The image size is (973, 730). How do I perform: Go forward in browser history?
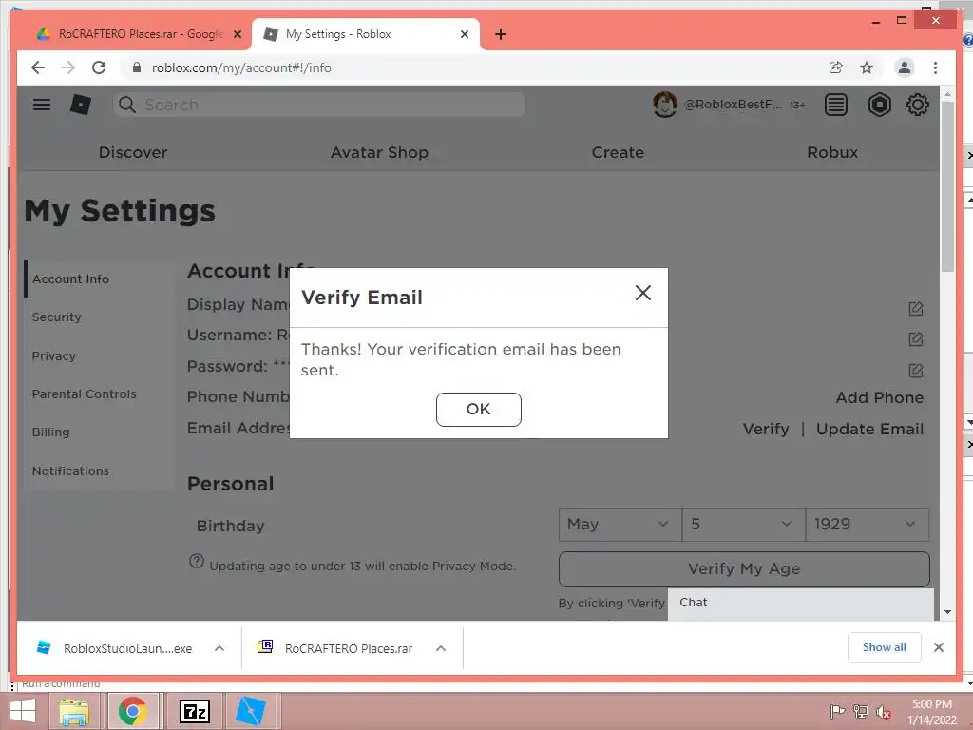point(68,67)
